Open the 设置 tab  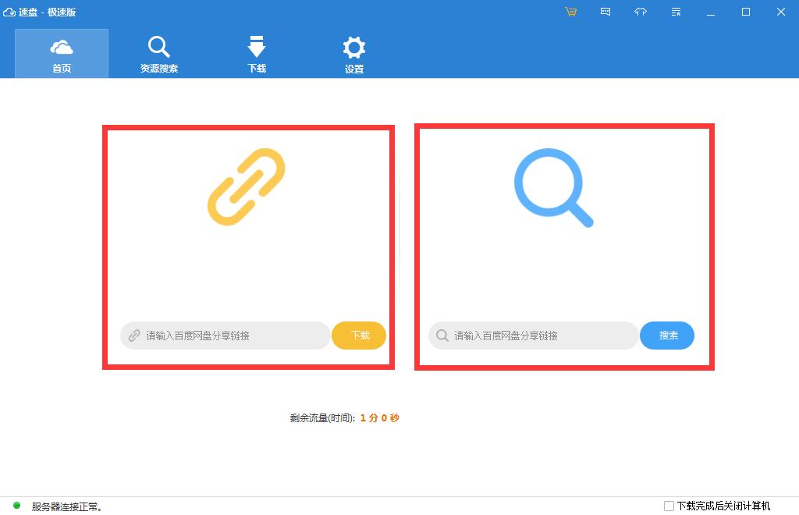click(x=354, y=54)
